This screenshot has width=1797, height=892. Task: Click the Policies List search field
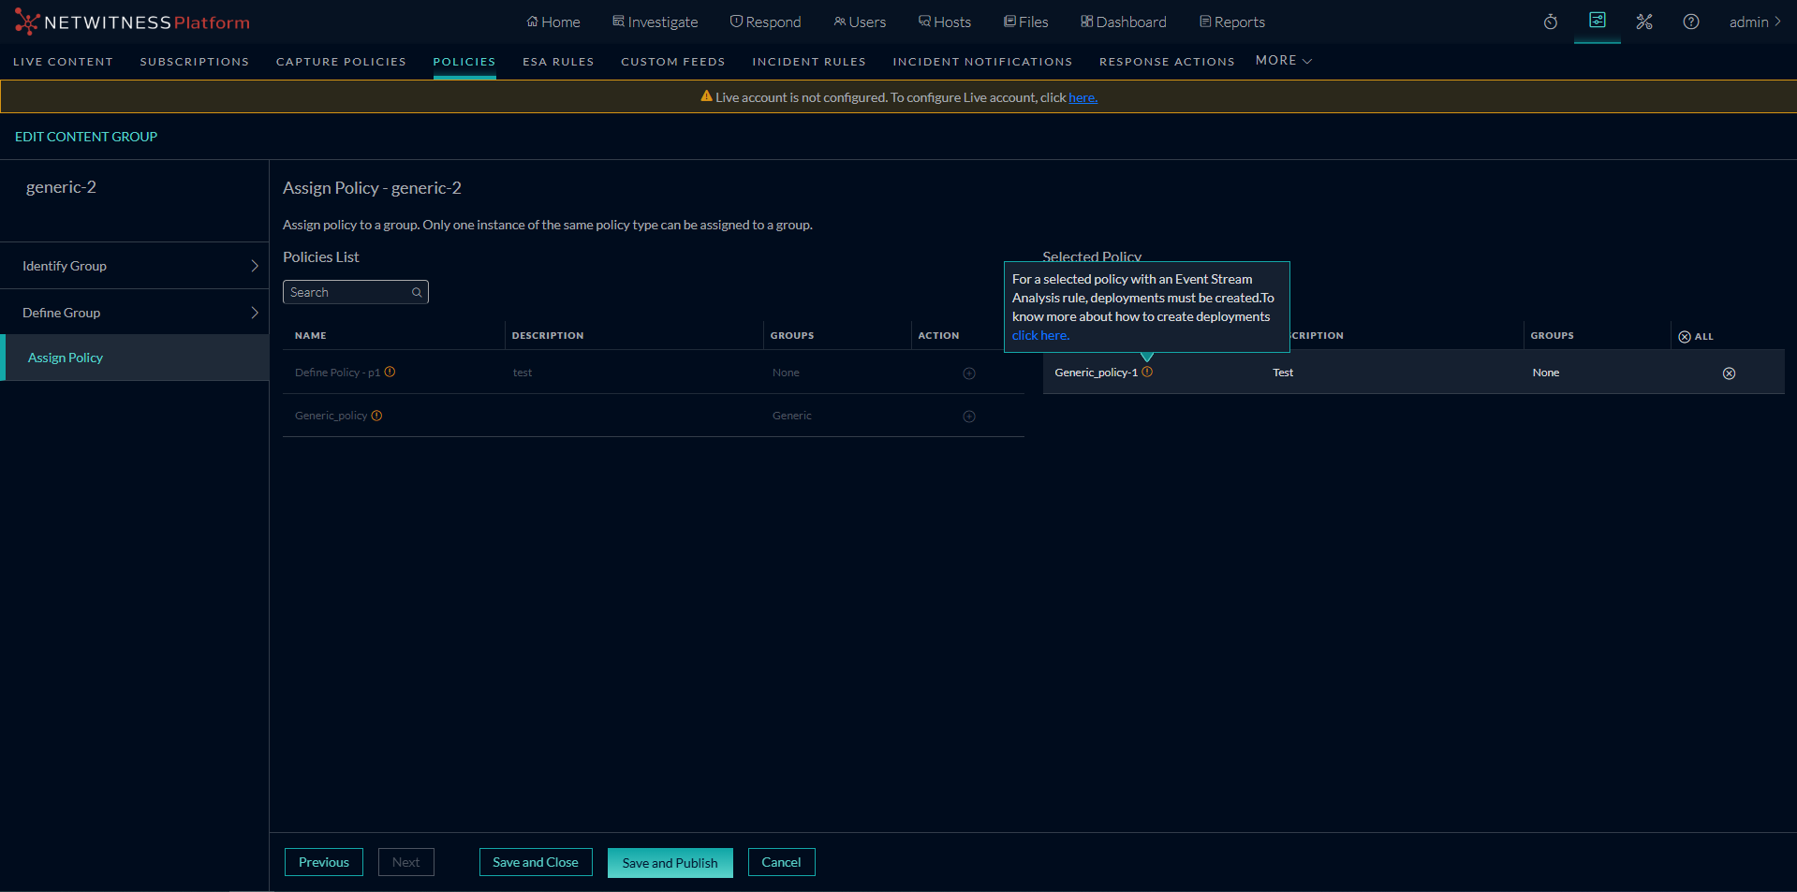tap(348, 292)
